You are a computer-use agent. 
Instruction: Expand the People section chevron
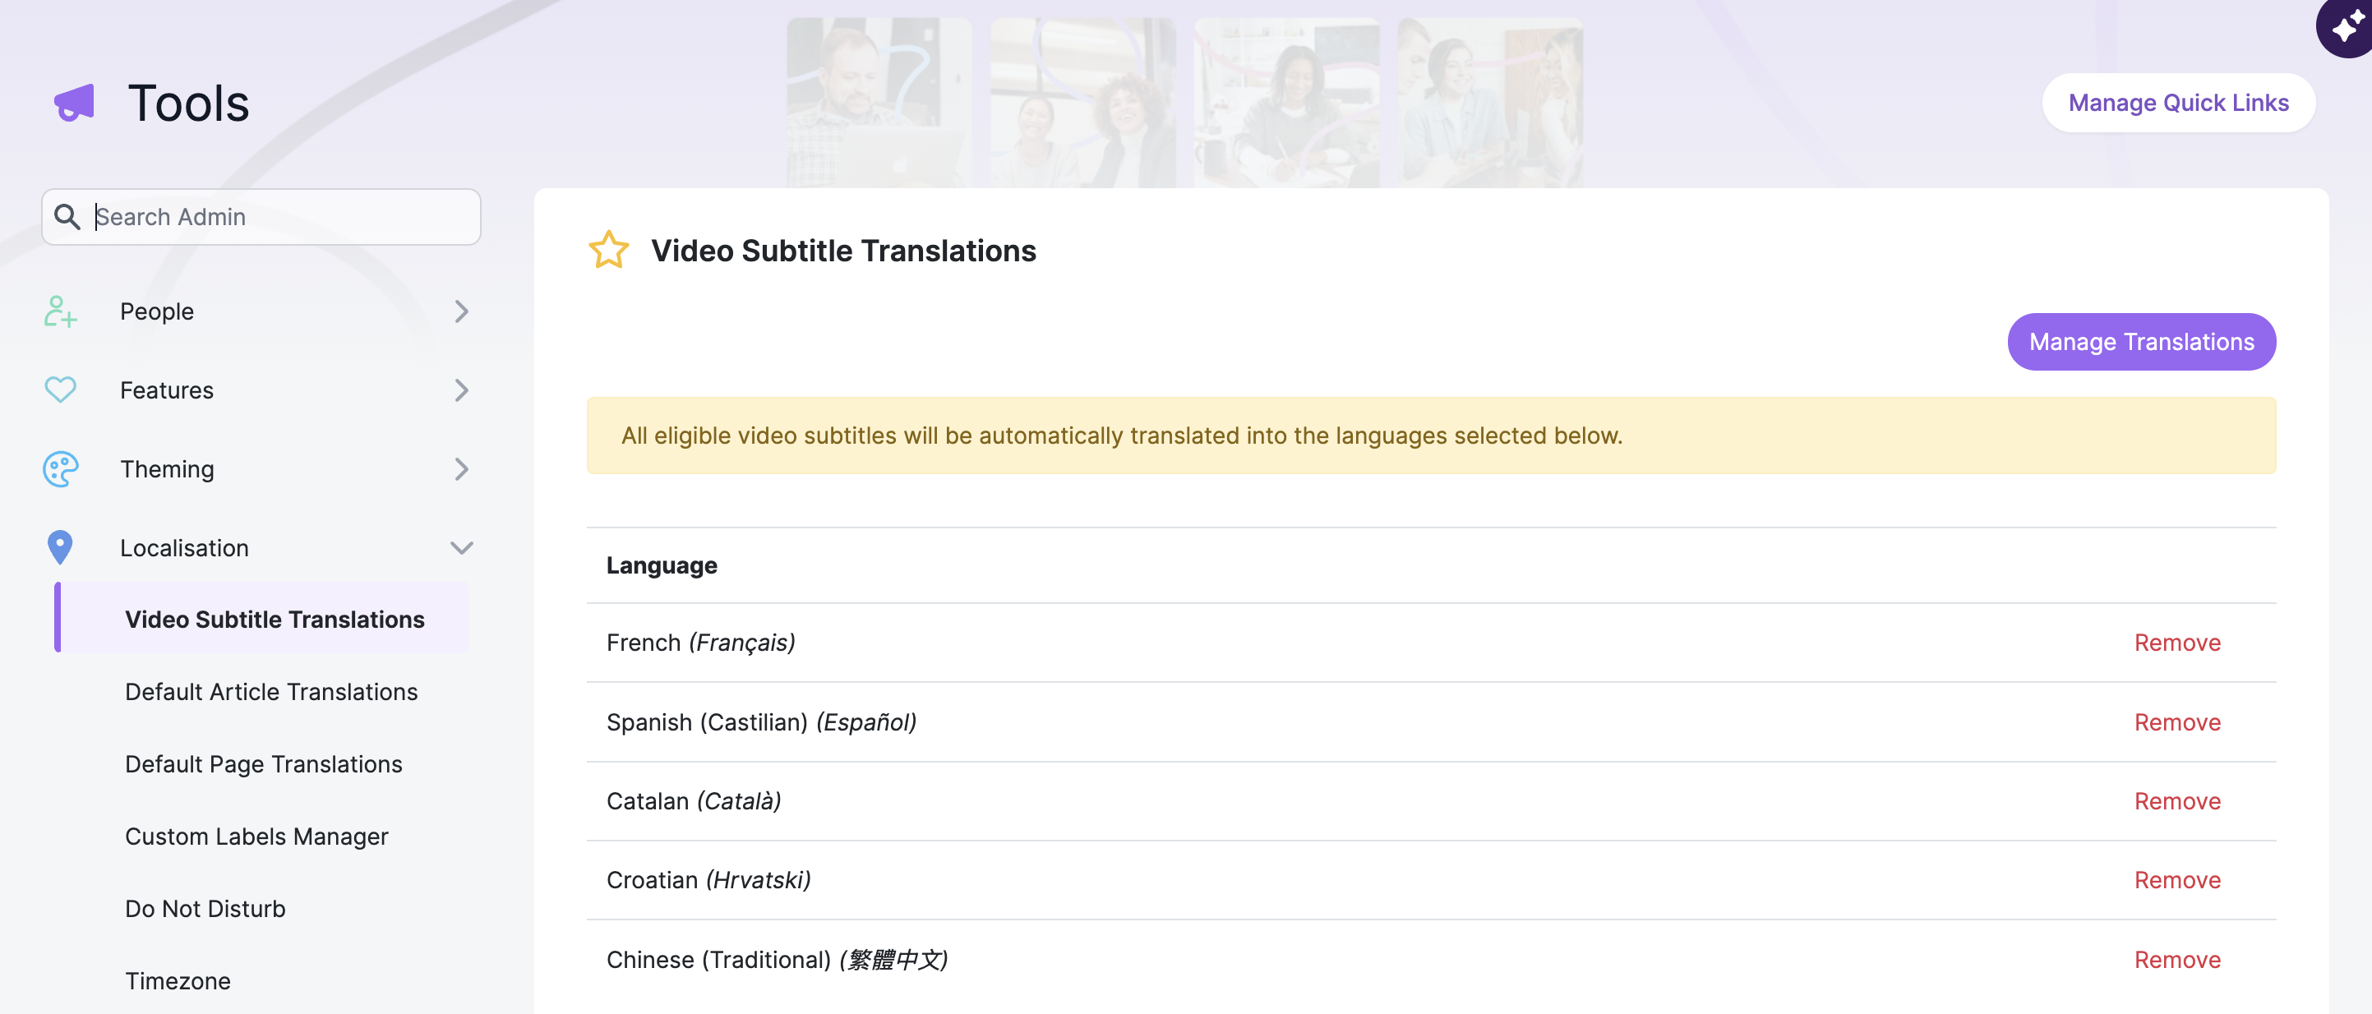(461, 311)
